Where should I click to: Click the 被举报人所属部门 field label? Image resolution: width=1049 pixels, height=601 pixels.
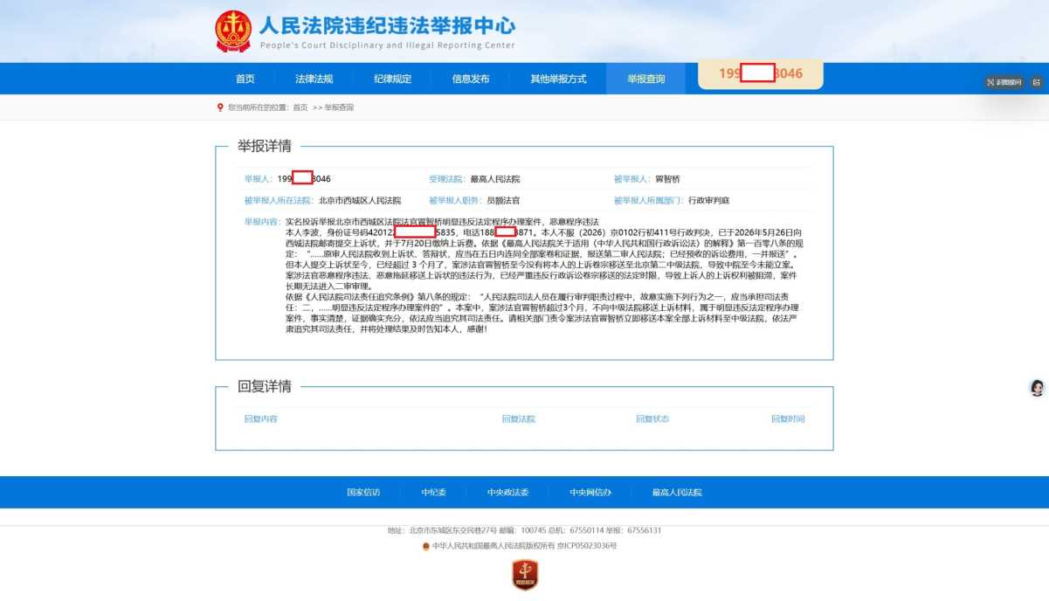click(x=649, y=201)
